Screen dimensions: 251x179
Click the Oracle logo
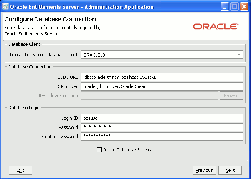click(216, 26)
